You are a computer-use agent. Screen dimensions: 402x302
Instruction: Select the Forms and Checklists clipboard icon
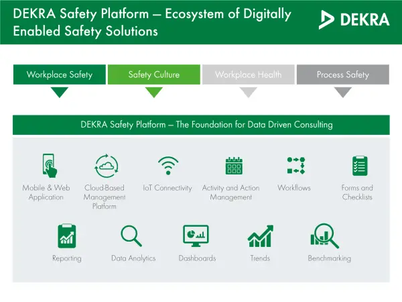pyautogui.click(x=360, y=166)
